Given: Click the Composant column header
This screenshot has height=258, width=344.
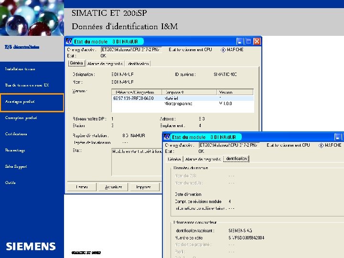Looking at the screenshot, I should pyautogui.click(x=189, y=92).
